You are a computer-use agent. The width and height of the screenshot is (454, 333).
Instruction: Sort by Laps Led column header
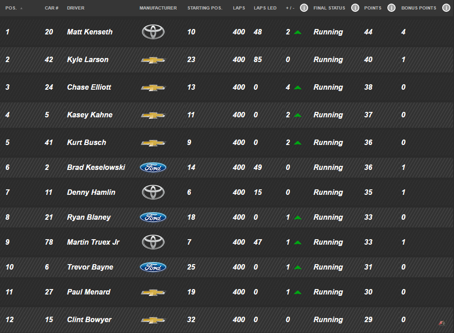[x=265, y=8]
